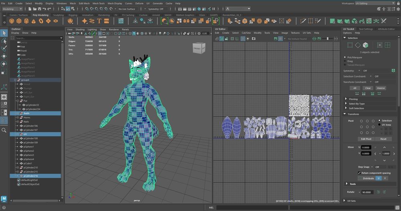401x211 pixels.
Task: Select the top-left pivot radio circle
Action: 361,121
